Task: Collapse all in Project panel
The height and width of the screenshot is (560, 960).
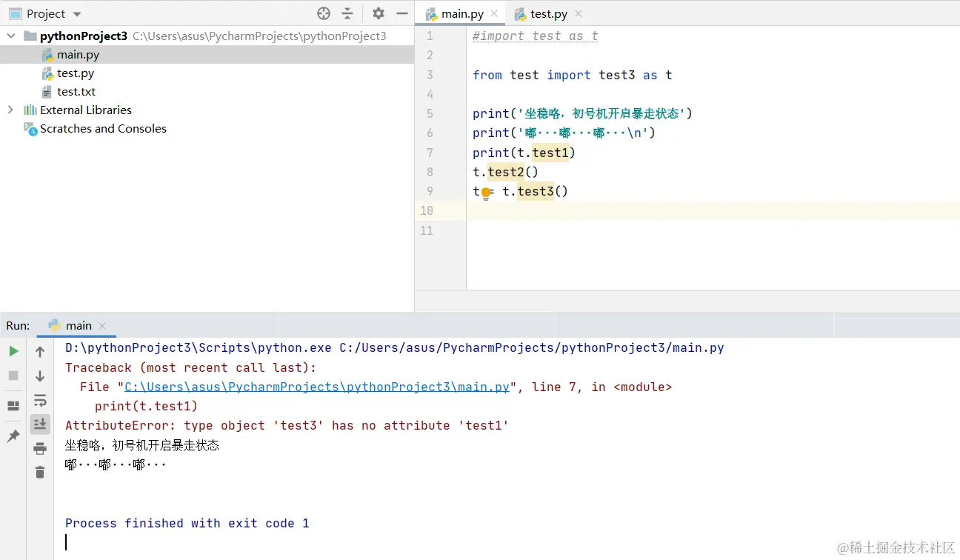Action: pos(347,13)
